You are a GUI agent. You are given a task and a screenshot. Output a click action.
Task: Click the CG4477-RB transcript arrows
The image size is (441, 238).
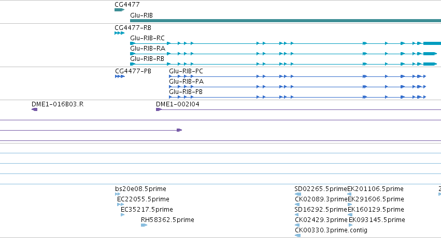click(x=120, y=33)
